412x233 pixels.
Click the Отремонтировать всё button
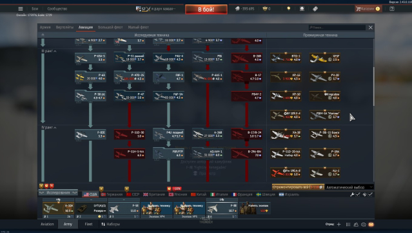coord(298,187)
